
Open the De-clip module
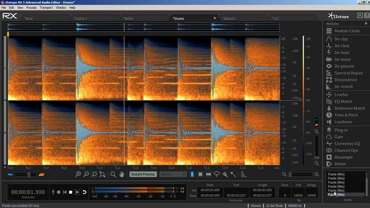coord(336,39)
